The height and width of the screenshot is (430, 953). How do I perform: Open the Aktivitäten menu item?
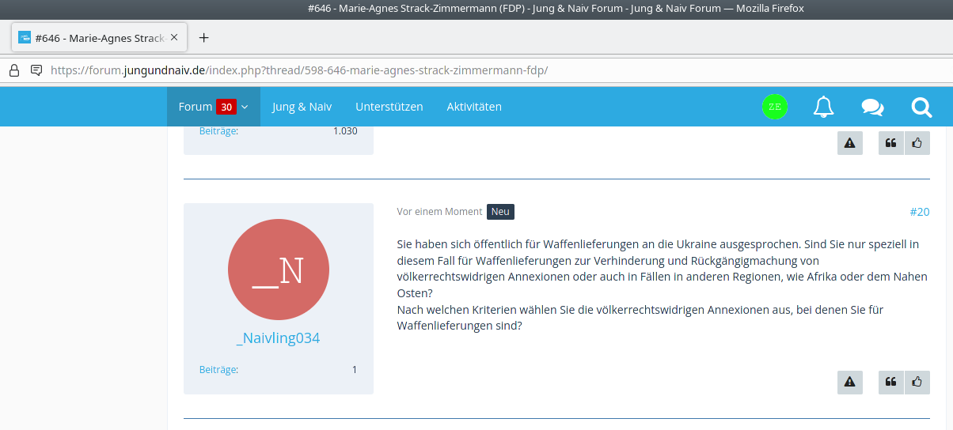pos(473,107)
